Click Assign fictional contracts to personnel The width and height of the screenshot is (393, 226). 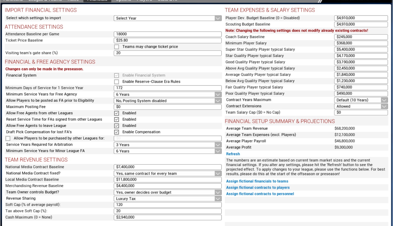pos(260,194)
